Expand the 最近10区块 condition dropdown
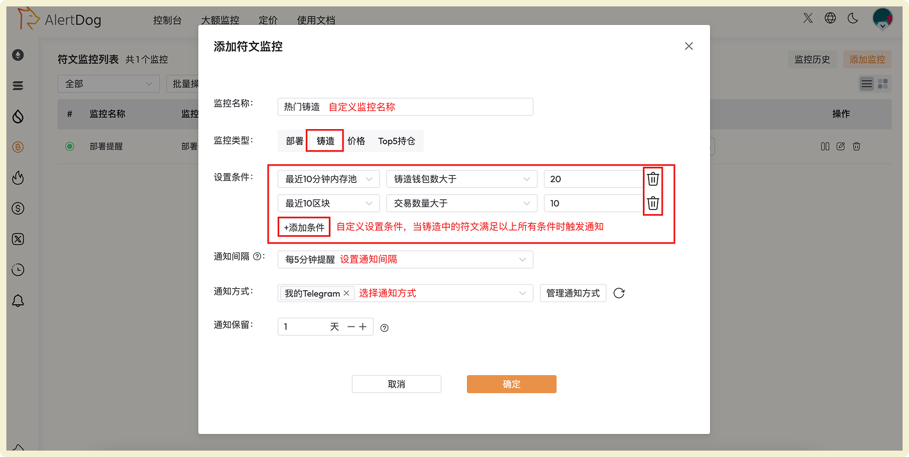 click(x=328, y=203)
